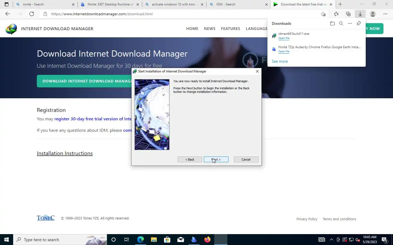This screenshot has width=393, height=245.
Task: Open File Explorer from taskbar
Action: tap(154, 240)
